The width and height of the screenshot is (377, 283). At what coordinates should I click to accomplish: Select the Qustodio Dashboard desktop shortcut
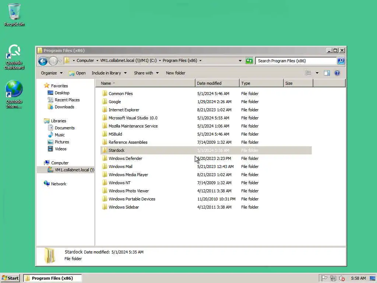click(x=14, y=57)
